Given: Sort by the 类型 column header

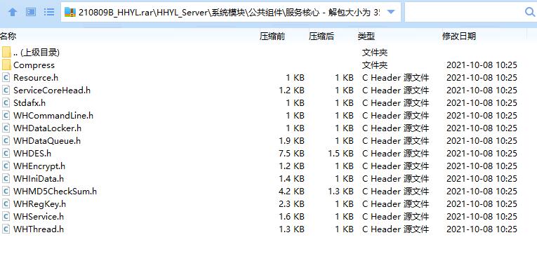Looking at the screenshot, I should point(366,36).
